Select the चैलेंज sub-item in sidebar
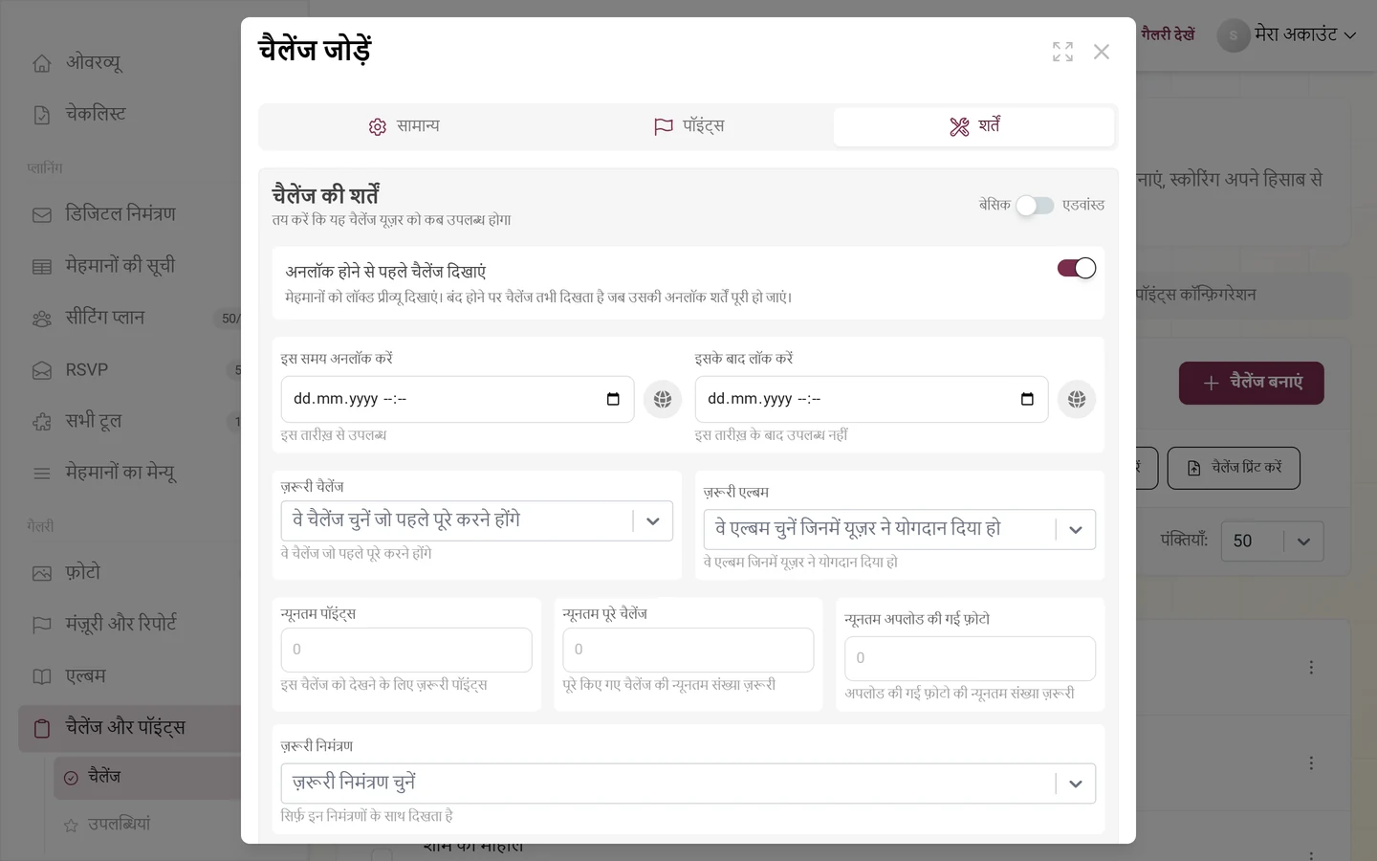This screenshot has height=861, width=1377. pos(147,777)
